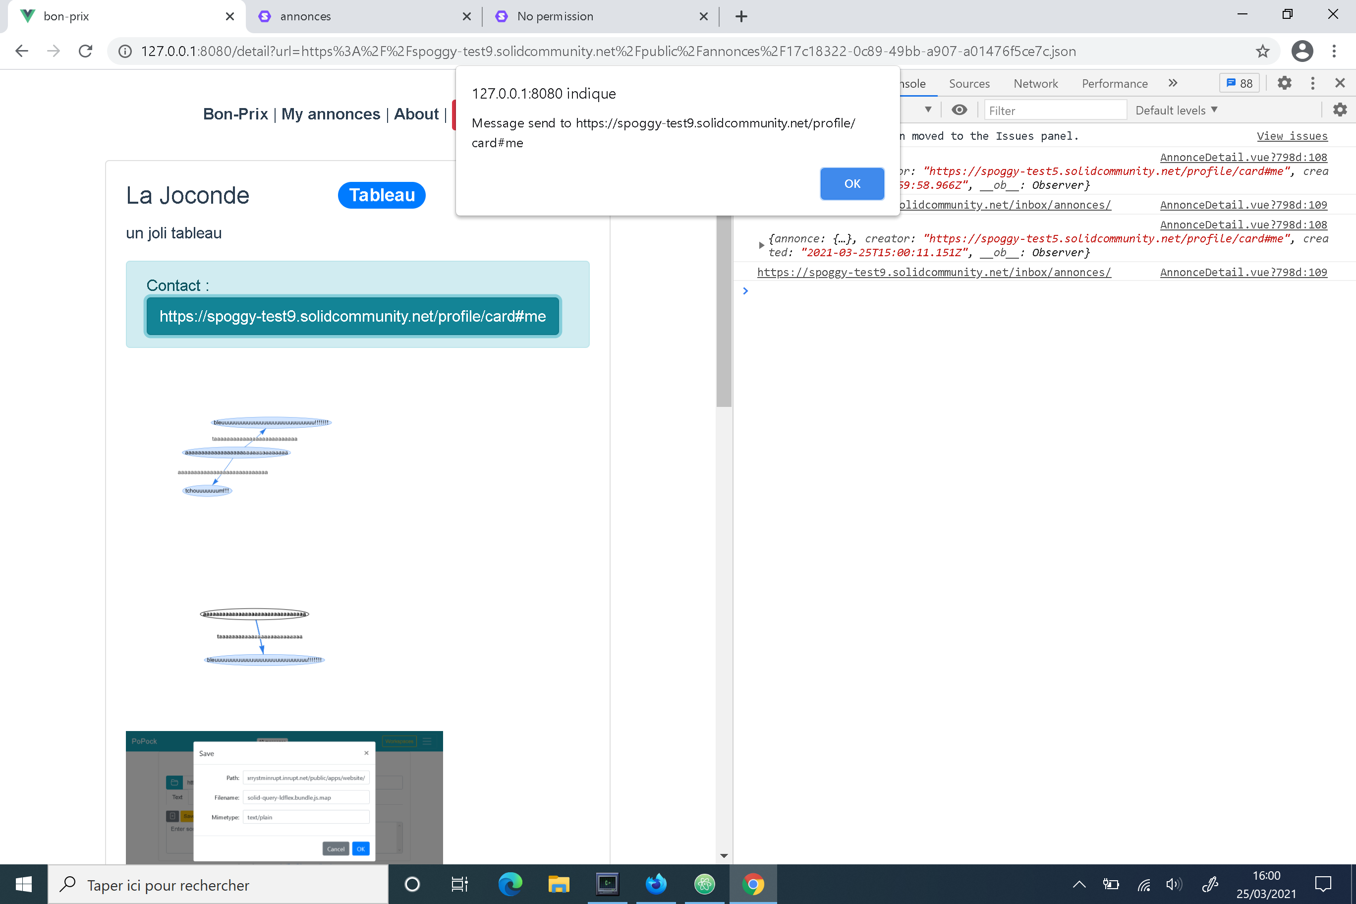Expand the annonce object in the console
The height and width of the screenshot is (904, 1356).
tap(762, 245)
